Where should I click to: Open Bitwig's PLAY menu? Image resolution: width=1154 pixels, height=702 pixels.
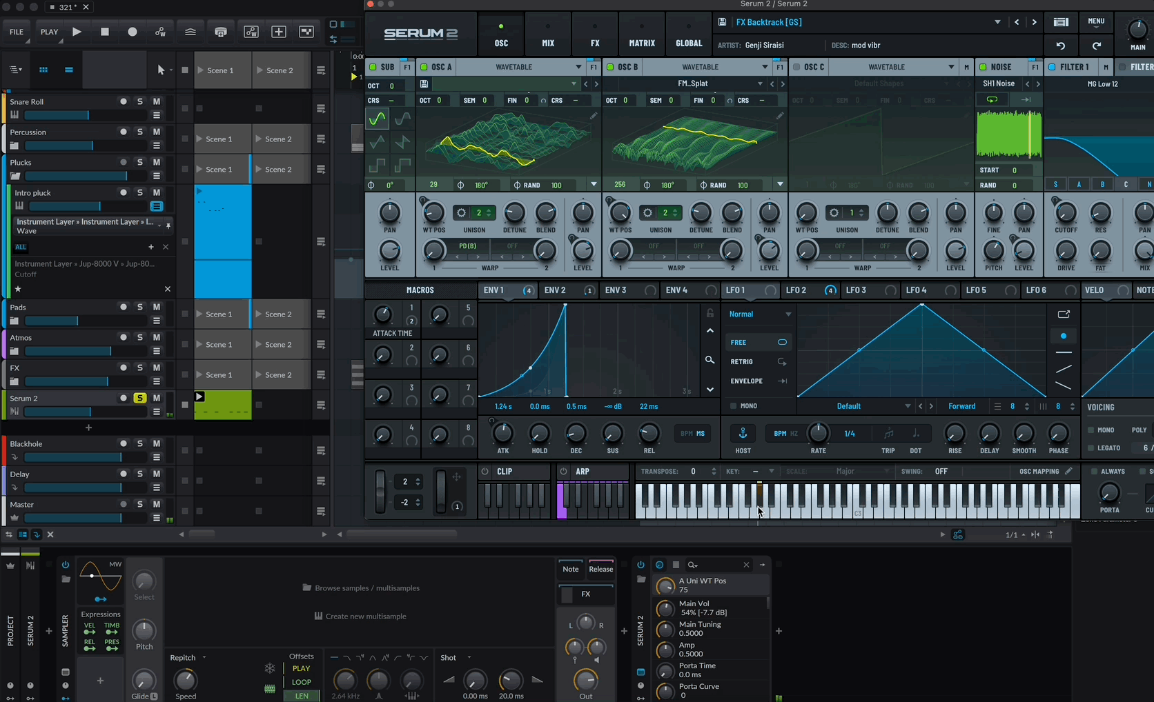click(x=50, y=32)
